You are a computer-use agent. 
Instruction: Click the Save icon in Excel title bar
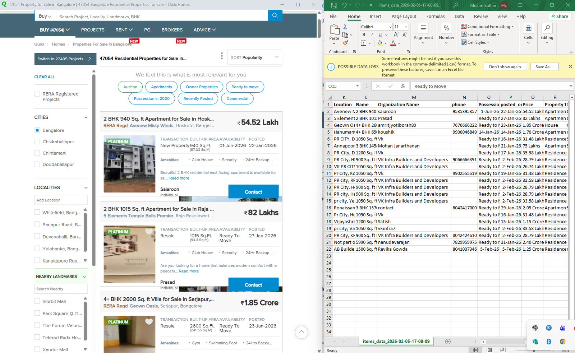pyautogui.click(x=334, y=5)
